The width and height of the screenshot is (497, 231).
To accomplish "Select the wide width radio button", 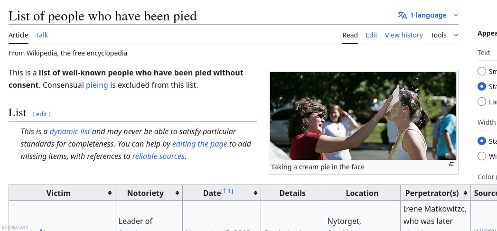I will point(481,156).
